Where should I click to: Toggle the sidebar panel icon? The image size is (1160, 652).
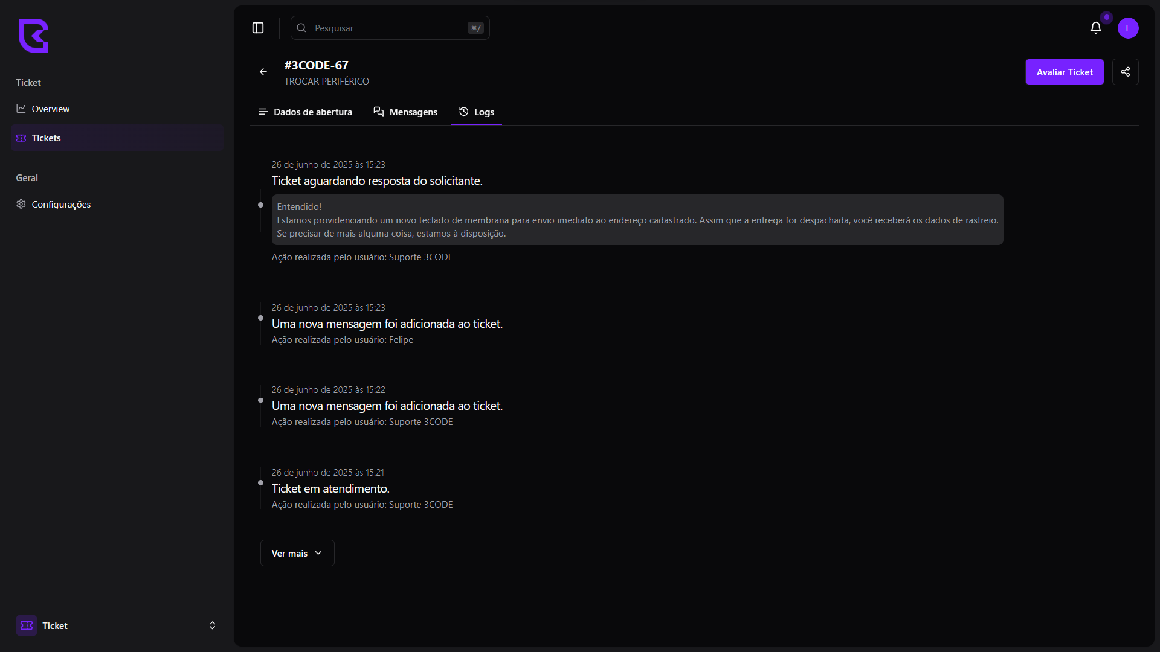(258, 28)
